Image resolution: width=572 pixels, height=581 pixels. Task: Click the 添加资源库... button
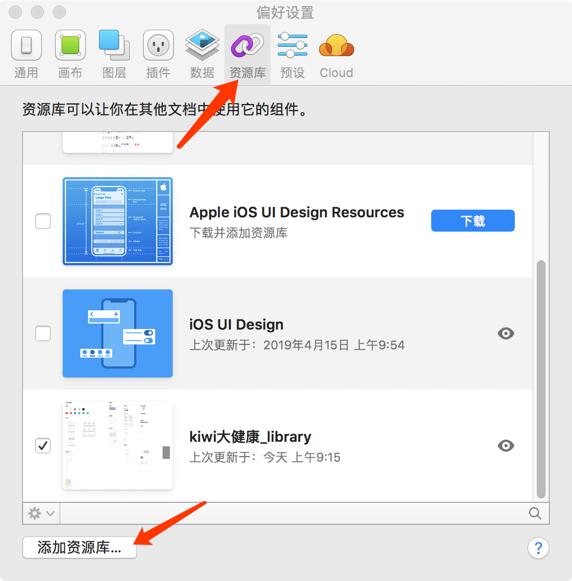80,547
